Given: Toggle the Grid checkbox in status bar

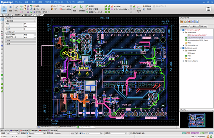Looking at the screenshot, I should coord(80,133).
